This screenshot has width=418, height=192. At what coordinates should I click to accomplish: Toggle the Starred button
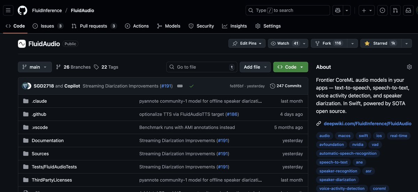coord(380,43)
